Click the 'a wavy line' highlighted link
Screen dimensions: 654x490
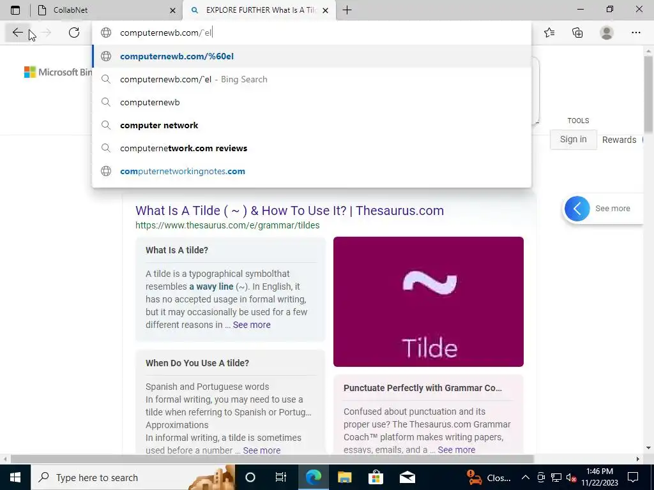tap(211, 286)
